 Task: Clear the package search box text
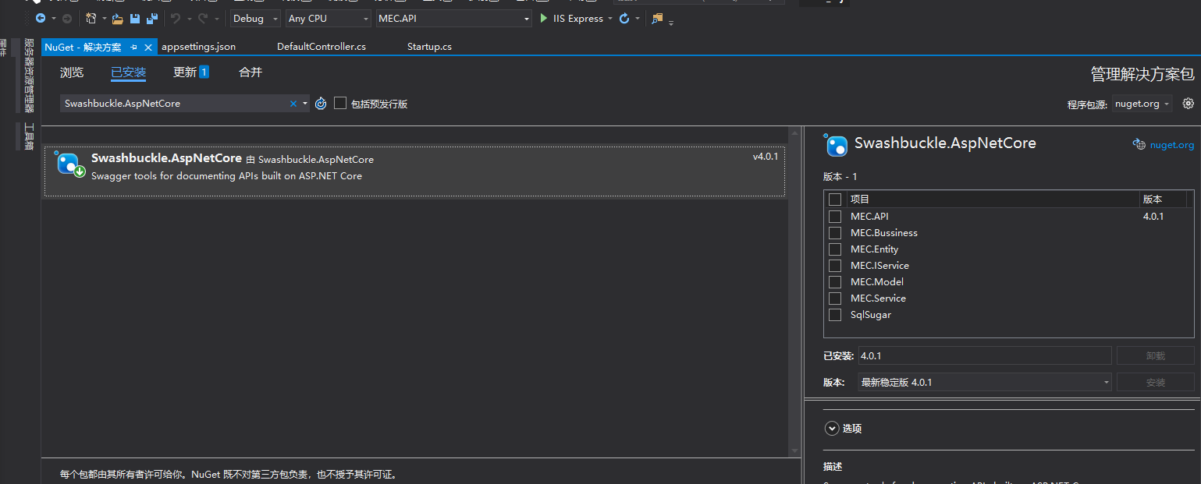coord(293,104)
